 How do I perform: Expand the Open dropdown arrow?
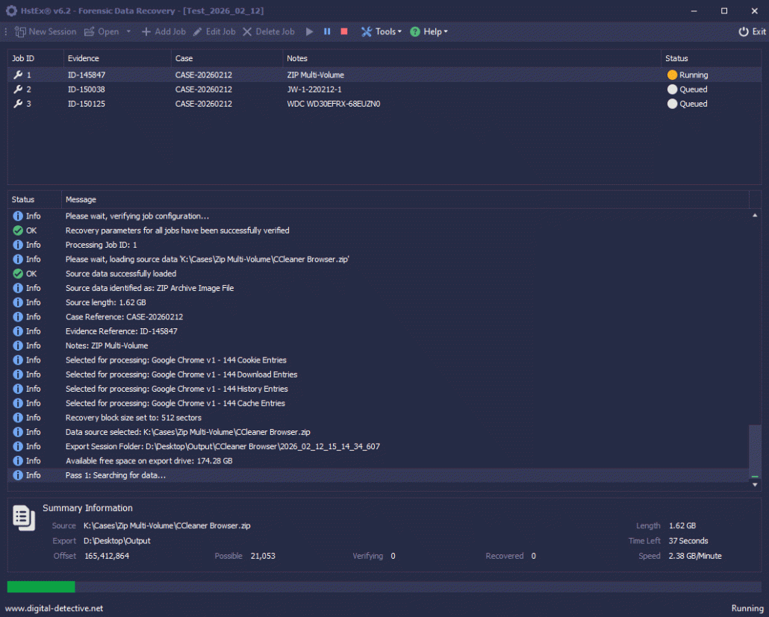(x=128, y=32)
